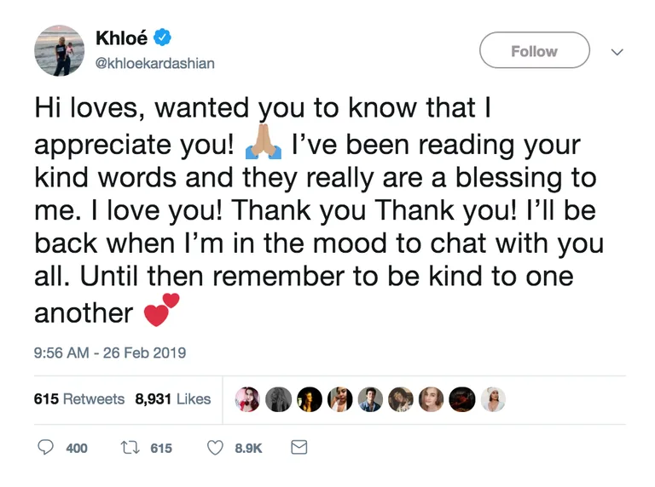The height and width of the screenshot is (487, 655).
Task: Click the fifth liker avatar of a man
Action: point(370,399)
